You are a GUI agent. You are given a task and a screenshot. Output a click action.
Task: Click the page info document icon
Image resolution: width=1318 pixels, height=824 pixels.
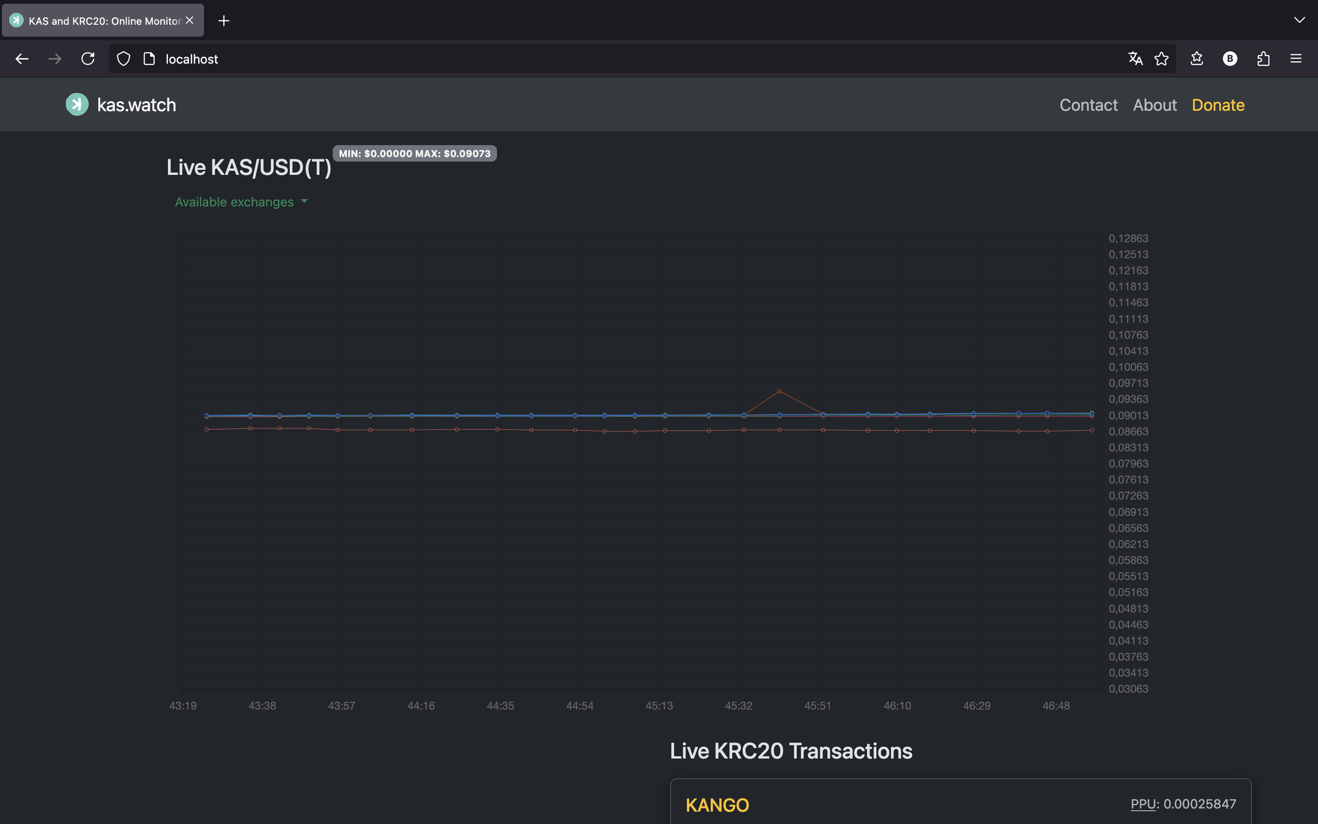point(149,59)
